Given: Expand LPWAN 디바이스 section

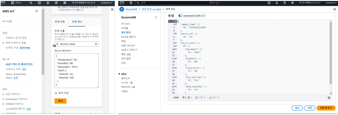Looking at the screenshot, I should click(4, 104).
